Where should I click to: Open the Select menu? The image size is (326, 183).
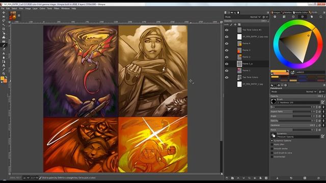point(14,9)
